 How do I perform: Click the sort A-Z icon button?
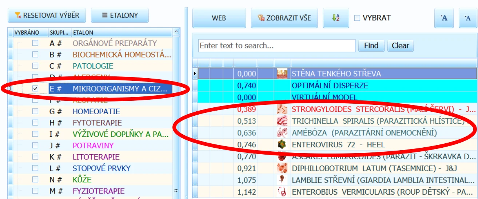tap(336, 18)
